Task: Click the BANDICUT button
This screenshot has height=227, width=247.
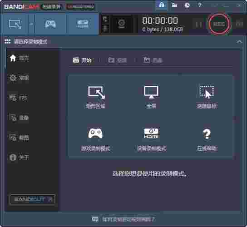Action: point(32,199)
